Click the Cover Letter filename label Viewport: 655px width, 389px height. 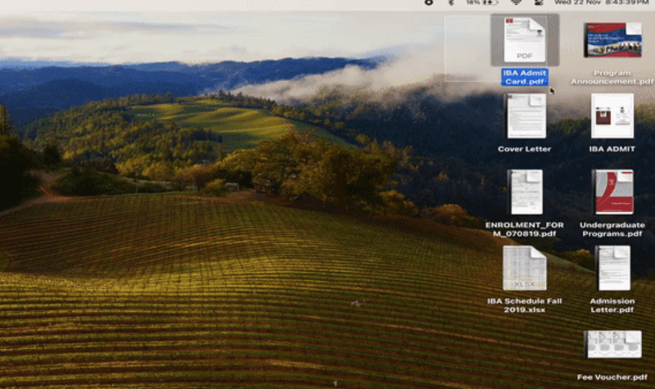tap(525, 149)
